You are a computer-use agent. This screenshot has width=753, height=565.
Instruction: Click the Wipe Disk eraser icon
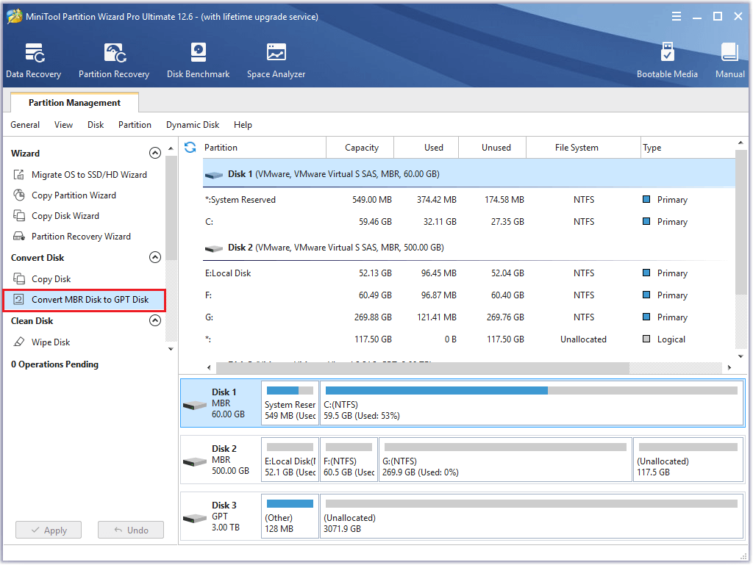pos(18,342)
